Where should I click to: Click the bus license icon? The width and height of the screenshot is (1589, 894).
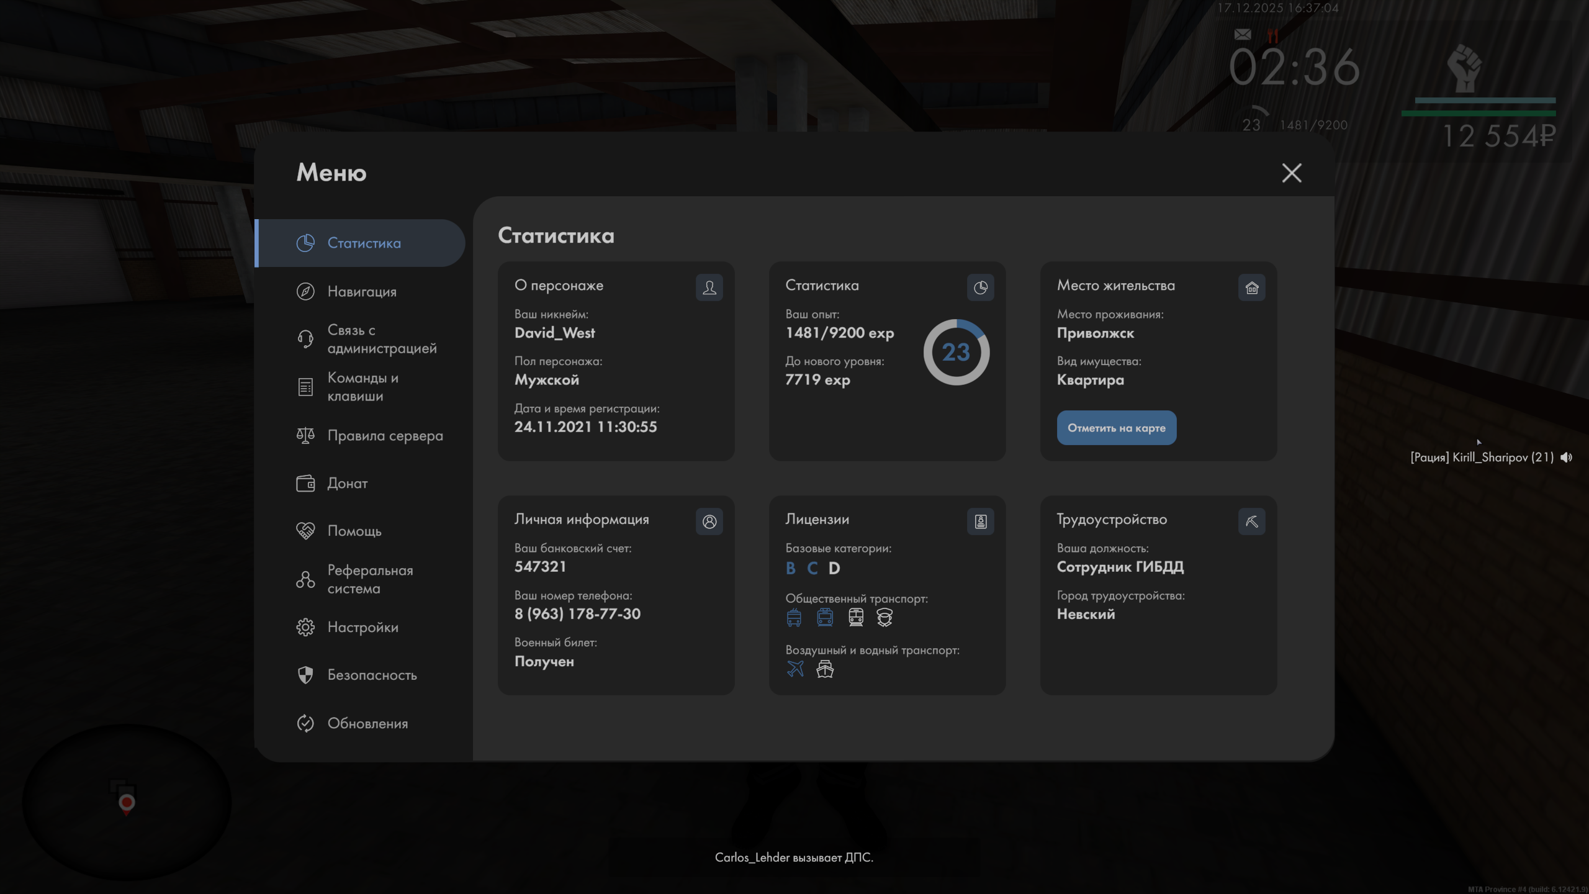pyautogui.click(x=794, y=617)
